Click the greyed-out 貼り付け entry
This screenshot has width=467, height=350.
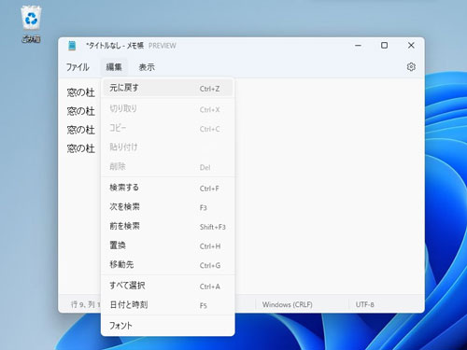(168, 147)
